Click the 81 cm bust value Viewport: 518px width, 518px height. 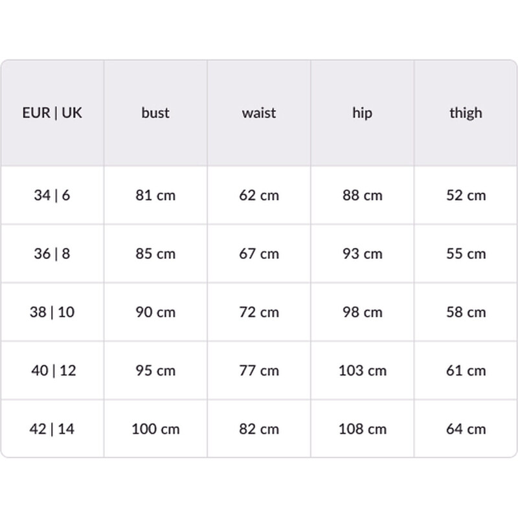click(155, 195)
